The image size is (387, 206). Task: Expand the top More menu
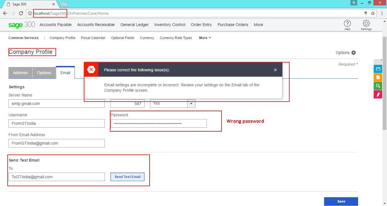258,25
